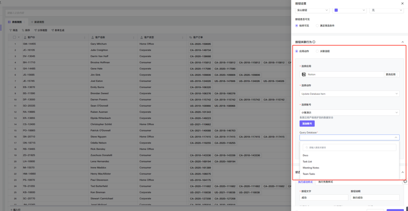
Task: Open the 排序 sort tool
Action: coord(26,30)
